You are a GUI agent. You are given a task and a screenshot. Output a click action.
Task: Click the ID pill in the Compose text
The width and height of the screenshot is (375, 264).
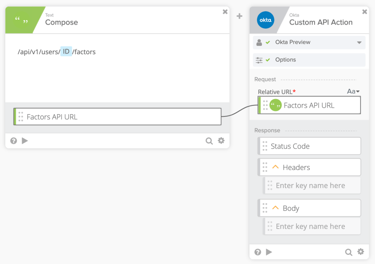click(x=66, y=52)
